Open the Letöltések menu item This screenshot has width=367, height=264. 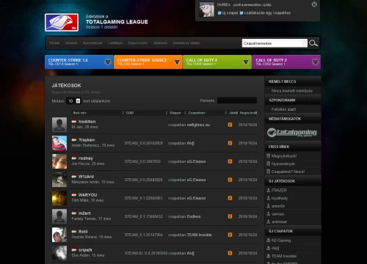pyautogui.click(x=115, y=43)
